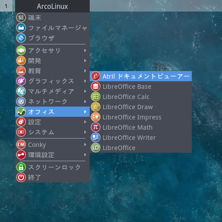
Task: Click the LibreOffice Base database icon
Action: [95, 87]
